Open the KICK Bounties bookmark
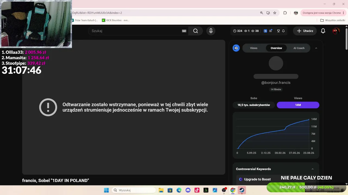Viewport: 348px width, 195px height. [x=116, y=20]
